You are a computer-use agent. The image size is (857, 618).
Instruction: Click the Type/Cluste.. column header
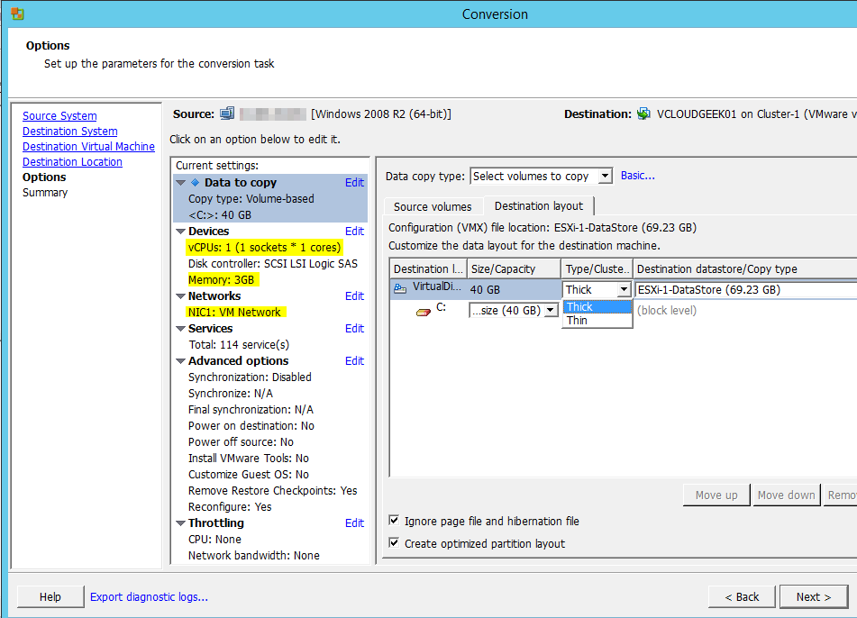click(x=597, y=268)
